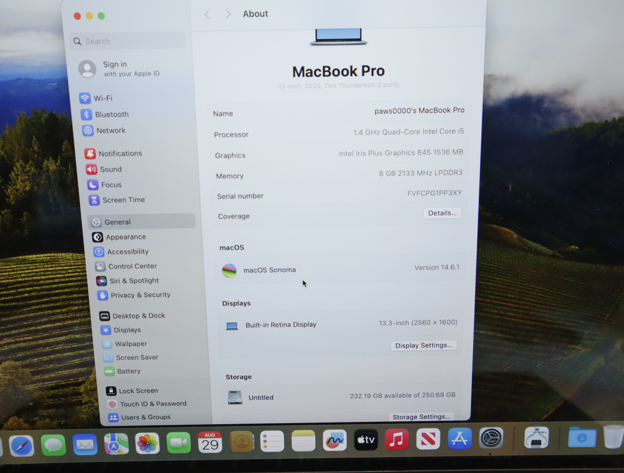This screenshot has height=473, width=624.
Task: Open Touch ID & Password settings
Action: (x=153, y=404)
